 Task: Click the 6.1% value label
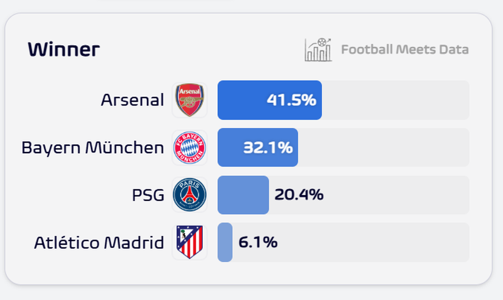click(x=258, y=242)
